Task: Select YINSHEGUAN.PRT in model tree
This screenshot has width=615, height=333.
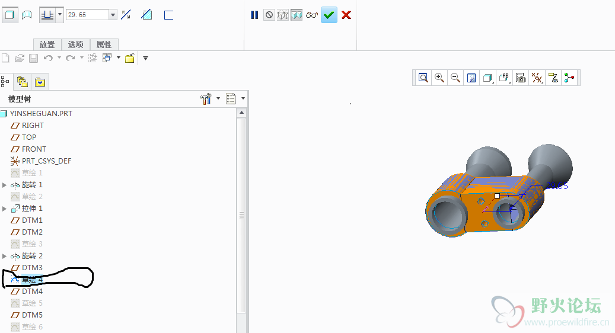Action: coord(41,114)
